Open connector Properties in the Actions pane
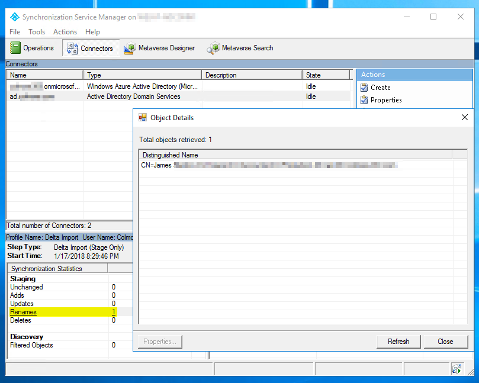Viewport: 479px width, 383px height. tap(385, 100)
